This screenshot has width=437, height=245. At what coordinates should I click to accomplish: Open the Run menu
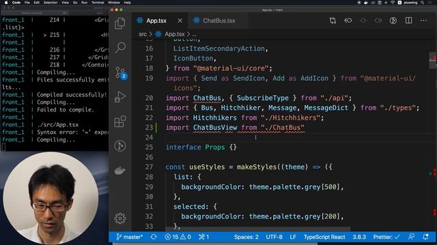84,3
